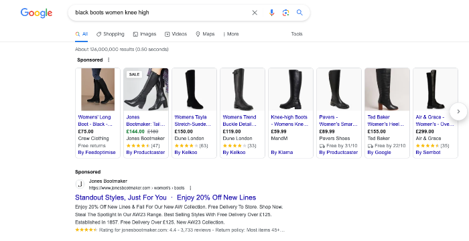Click star rating with (47) reviews

pyautogui.click(x=143, y=146)
